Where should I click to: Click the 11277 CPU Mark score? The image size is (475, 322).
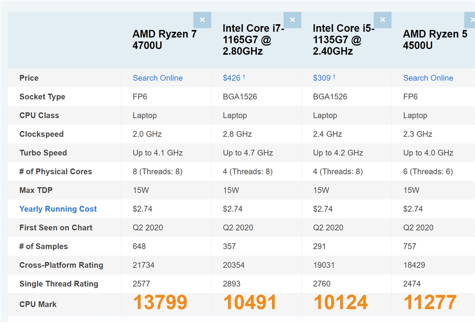pyautogui.click(x=430, y=303)
